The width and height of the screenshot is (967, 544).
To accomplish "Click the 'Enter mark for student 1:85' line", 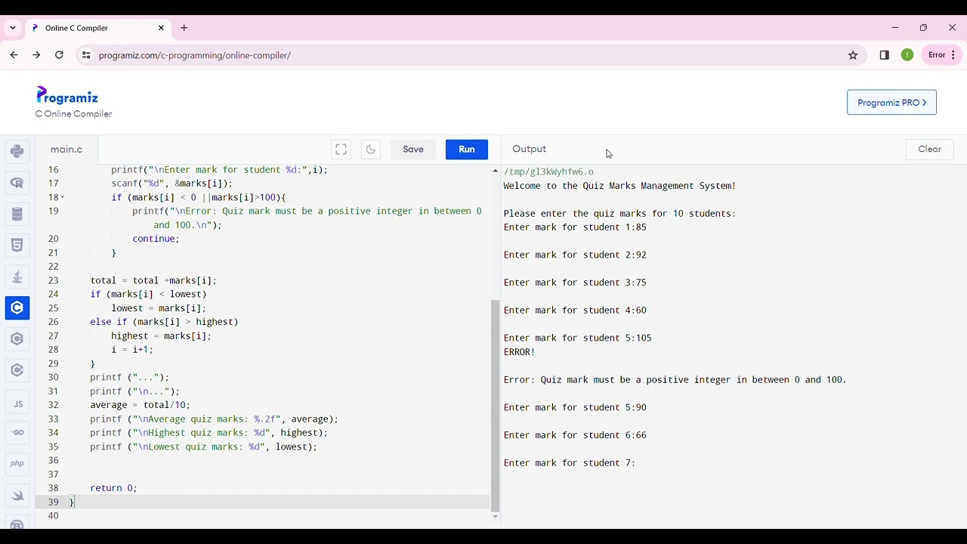I will [575, 227].
